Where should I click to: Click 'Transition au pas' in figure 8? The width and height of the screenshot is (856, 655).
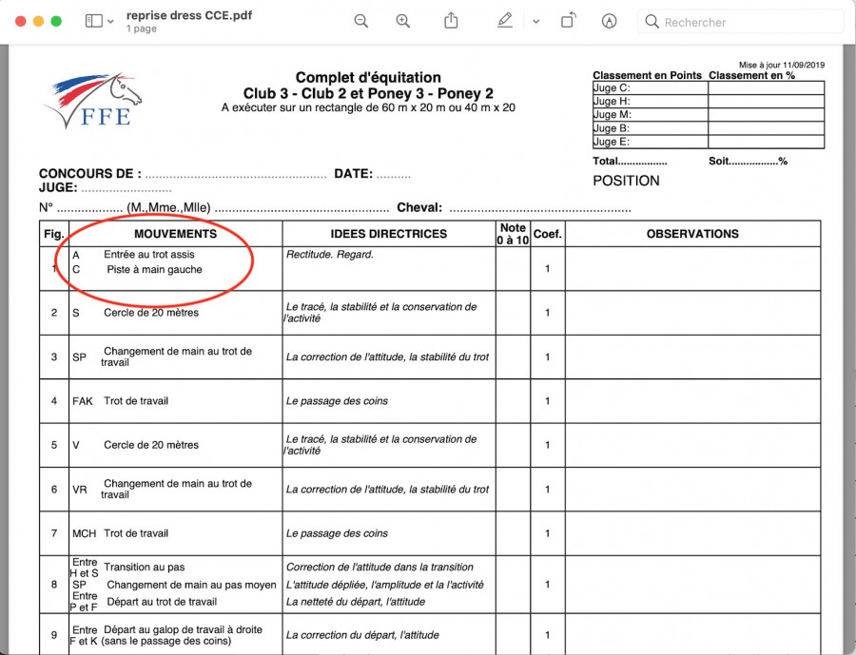point(145,568)
